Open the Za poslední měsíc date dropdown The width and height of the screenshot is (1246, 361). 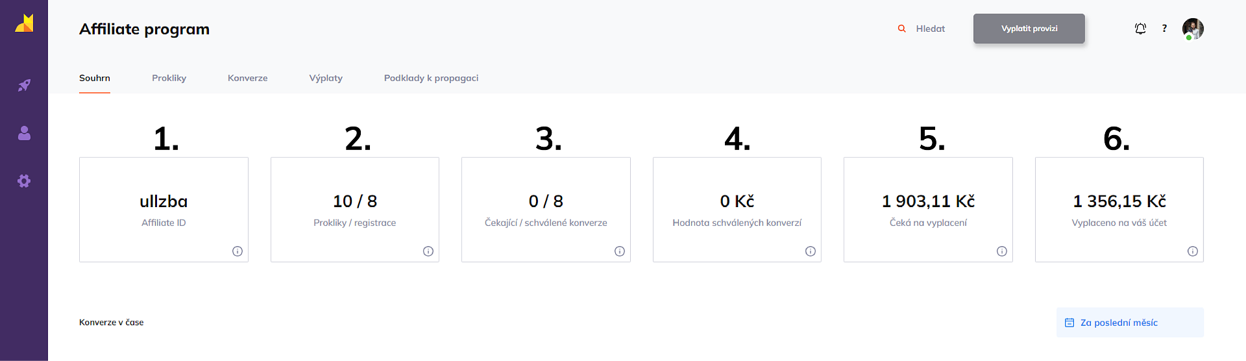(1130, 323)
